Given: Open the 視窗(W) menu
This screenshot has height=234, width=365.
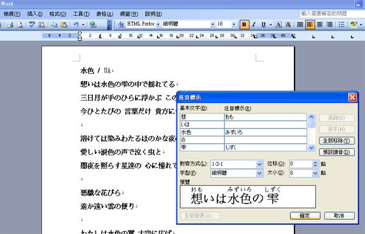Looking at the screenshot, I should click(129, 14).
